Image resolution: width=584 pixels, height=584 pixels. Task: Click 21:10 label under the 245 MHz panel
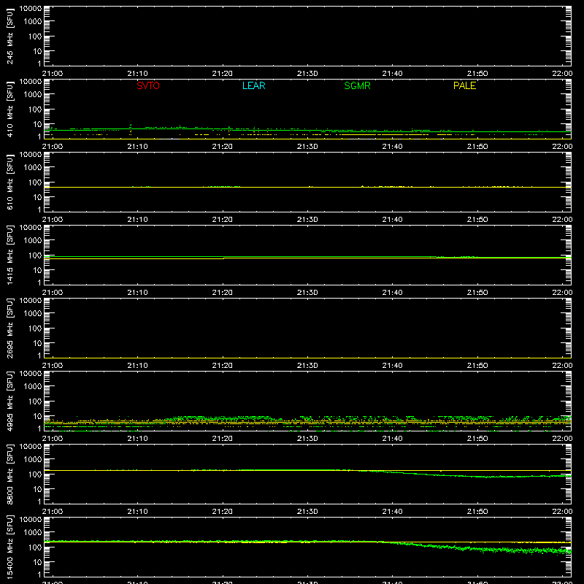[137, 74]
